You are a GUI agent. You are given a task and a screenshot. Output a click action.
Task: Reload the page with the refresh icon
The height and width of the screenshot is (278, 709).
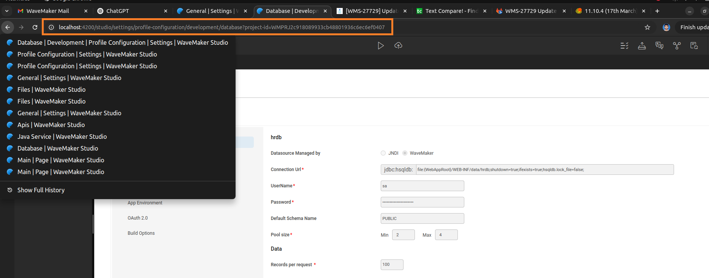pyautogui.click(x=35, y=27)
